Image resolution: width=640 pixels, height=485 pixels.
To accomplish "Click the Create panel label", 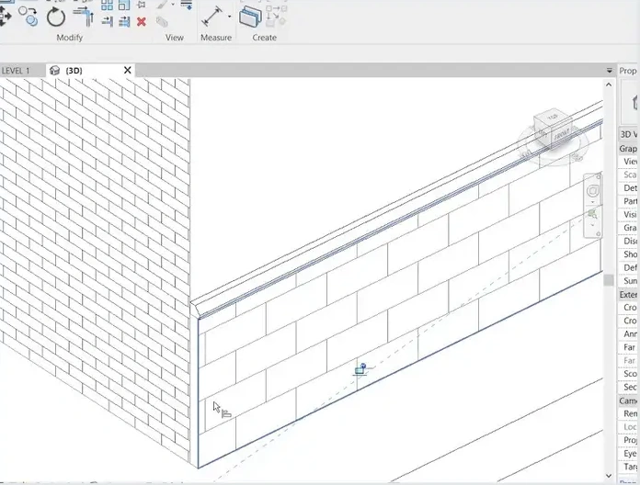I will tap(264, 38).
